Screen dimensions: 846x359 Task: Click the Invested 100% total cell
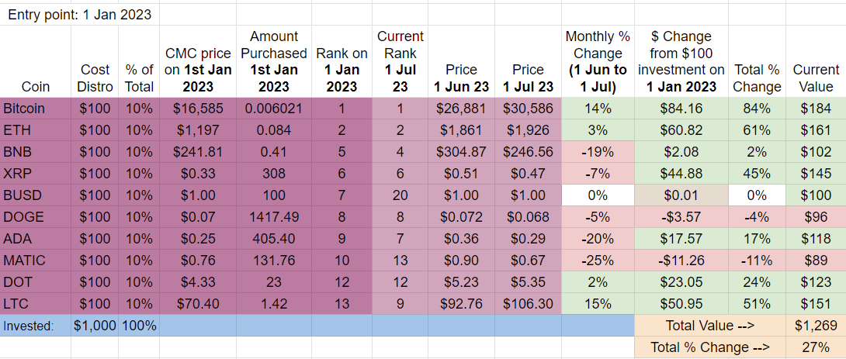point(139,326)
